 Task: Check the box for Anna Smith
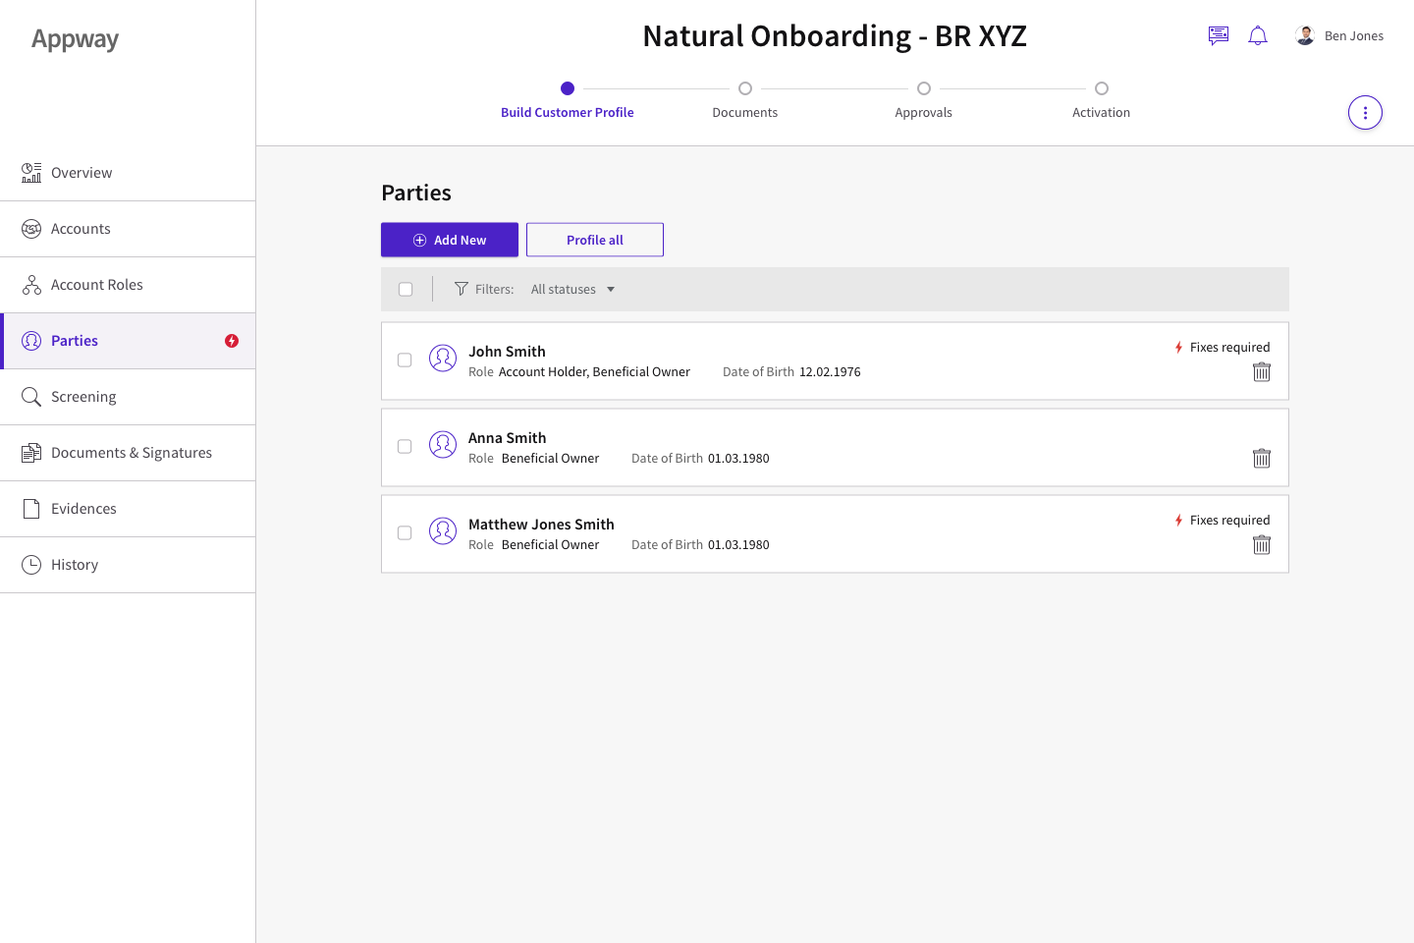(x=405, y=447)
